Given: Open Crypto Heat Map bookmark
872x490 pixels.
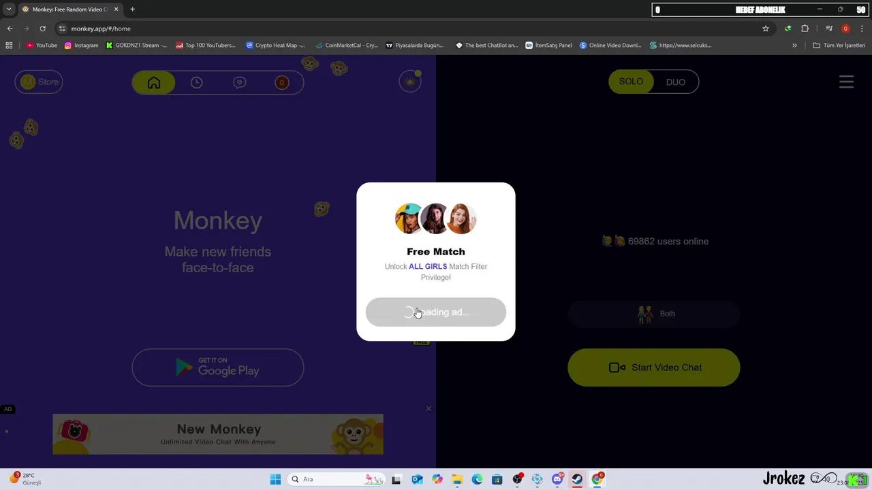Looking at the screenshot, I should (275, 46).
